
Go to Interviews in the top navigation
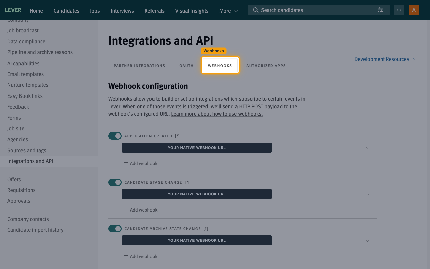(122, 11)
